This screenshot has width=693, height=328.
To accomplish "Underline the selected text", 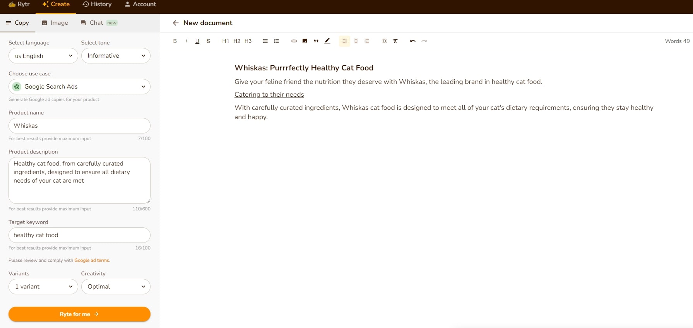I will click(x=197, y=41).
